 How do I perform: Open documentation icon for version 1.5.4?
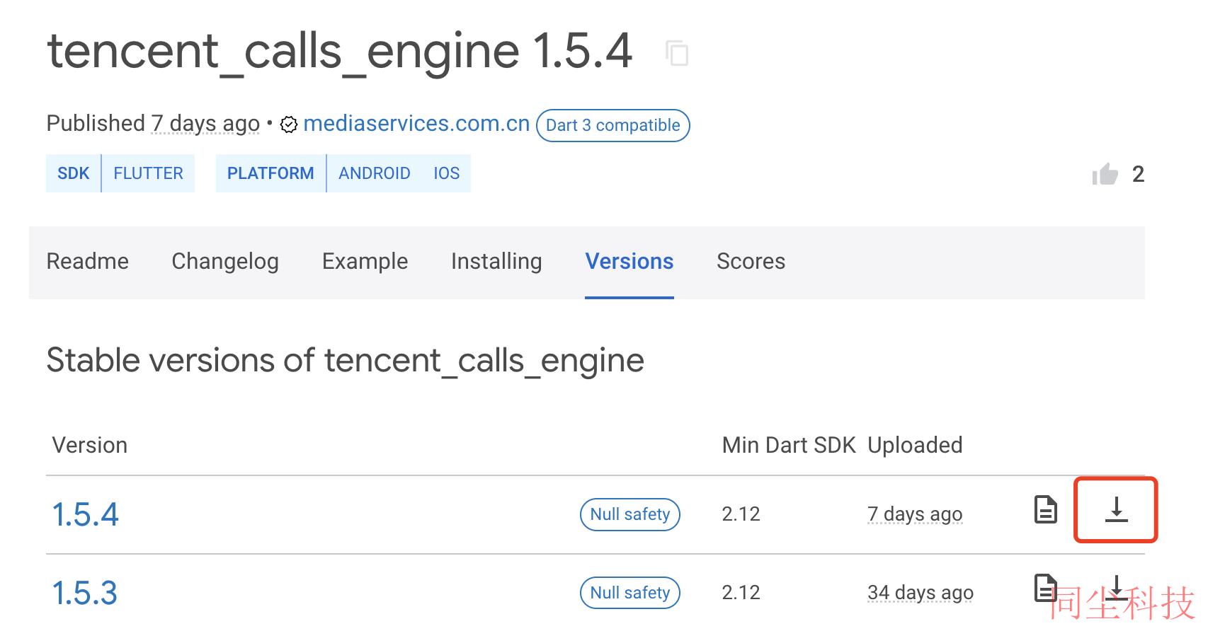1046,509
